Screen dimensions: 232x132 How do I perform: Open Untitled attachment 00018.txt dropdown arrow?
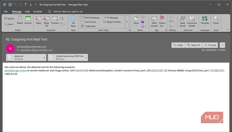coord(86,58)
